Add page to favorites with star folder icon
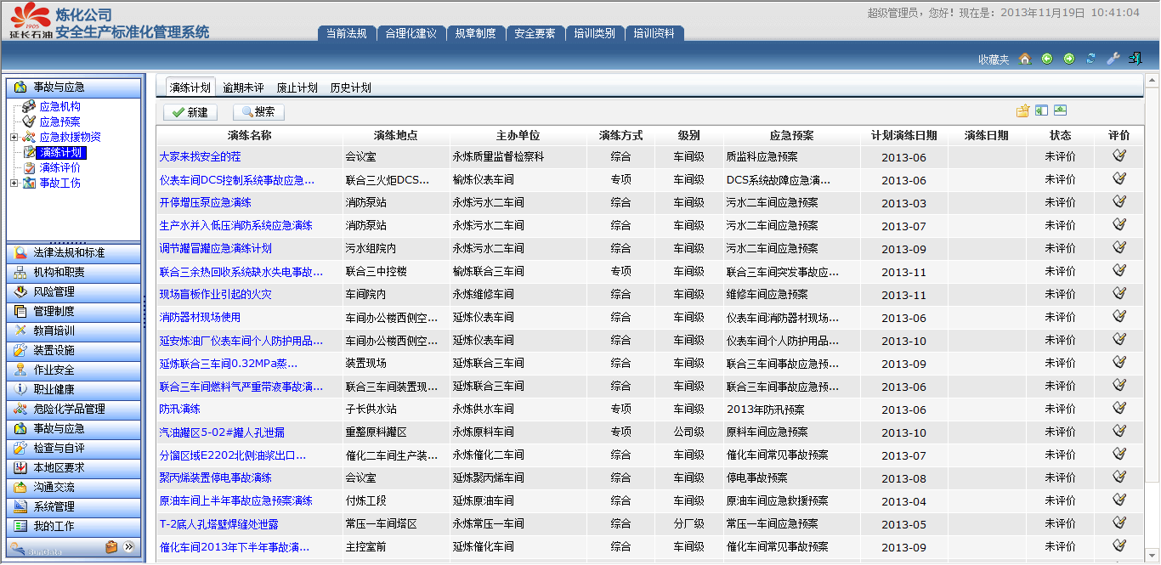The image size is (1161, 565). (1022, 111)
